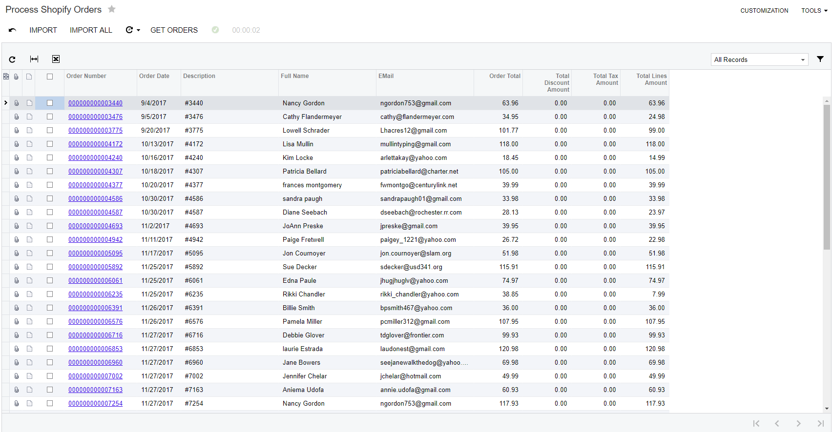Select checkbox for order #4377
832x432 pixels.
click(50, 185)
